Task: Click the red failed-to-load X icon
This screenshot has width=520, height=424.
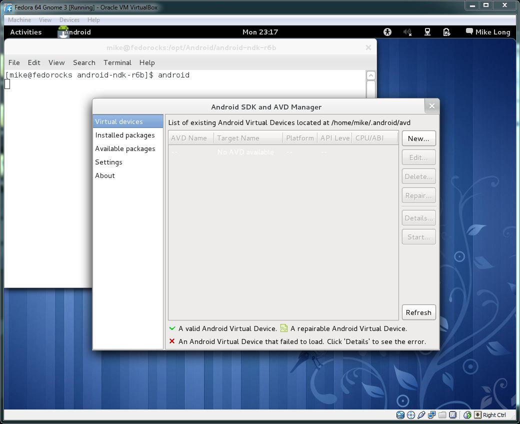Action: click(172, 341)
